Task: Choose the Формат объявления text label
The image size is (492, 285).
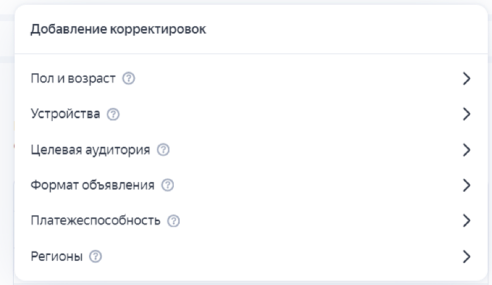Action: [x=93, y=185]
